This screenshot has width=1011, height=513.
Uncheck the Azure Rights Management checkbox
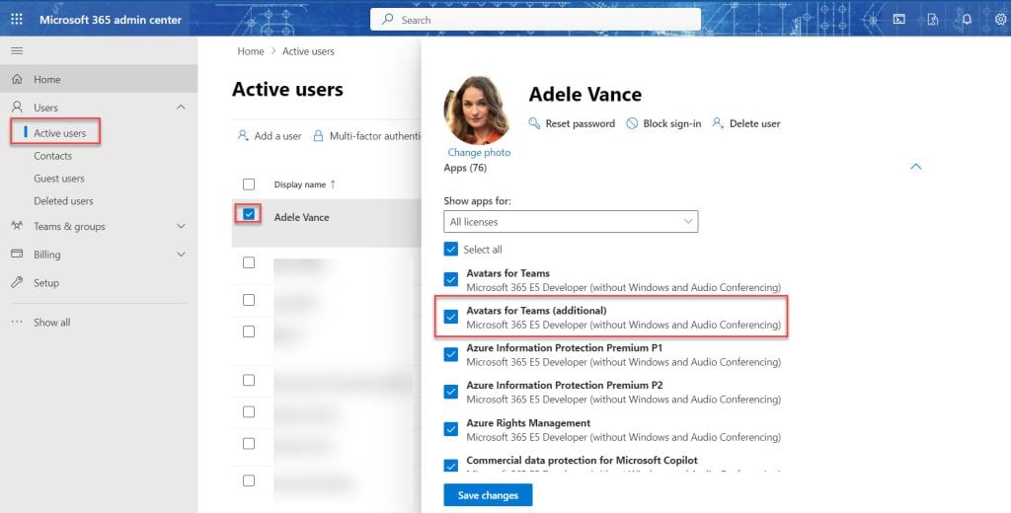click(450, 429)
